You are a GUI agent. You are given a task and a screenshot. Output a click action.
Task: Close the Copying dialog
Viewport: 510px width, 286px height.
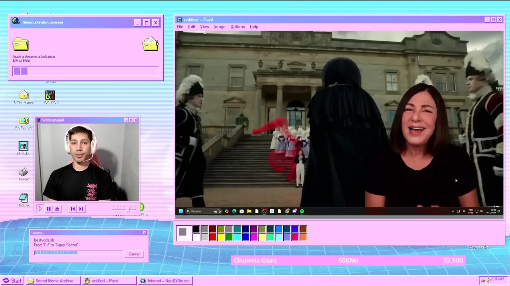[145, 233]
